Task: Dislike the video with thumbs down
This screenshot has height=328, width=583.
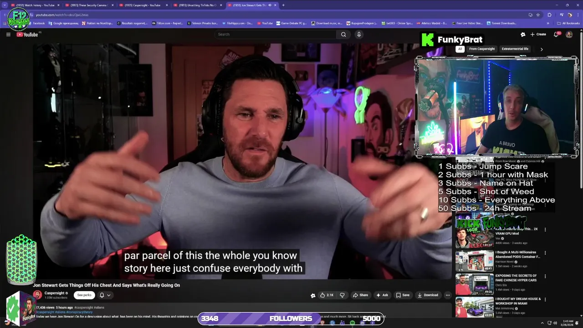Action: (x=342, y=295)
